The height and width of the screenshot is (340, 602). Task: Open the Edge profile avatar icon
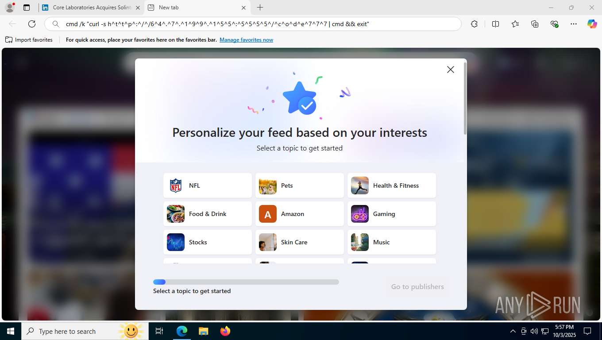click(10, 8)
